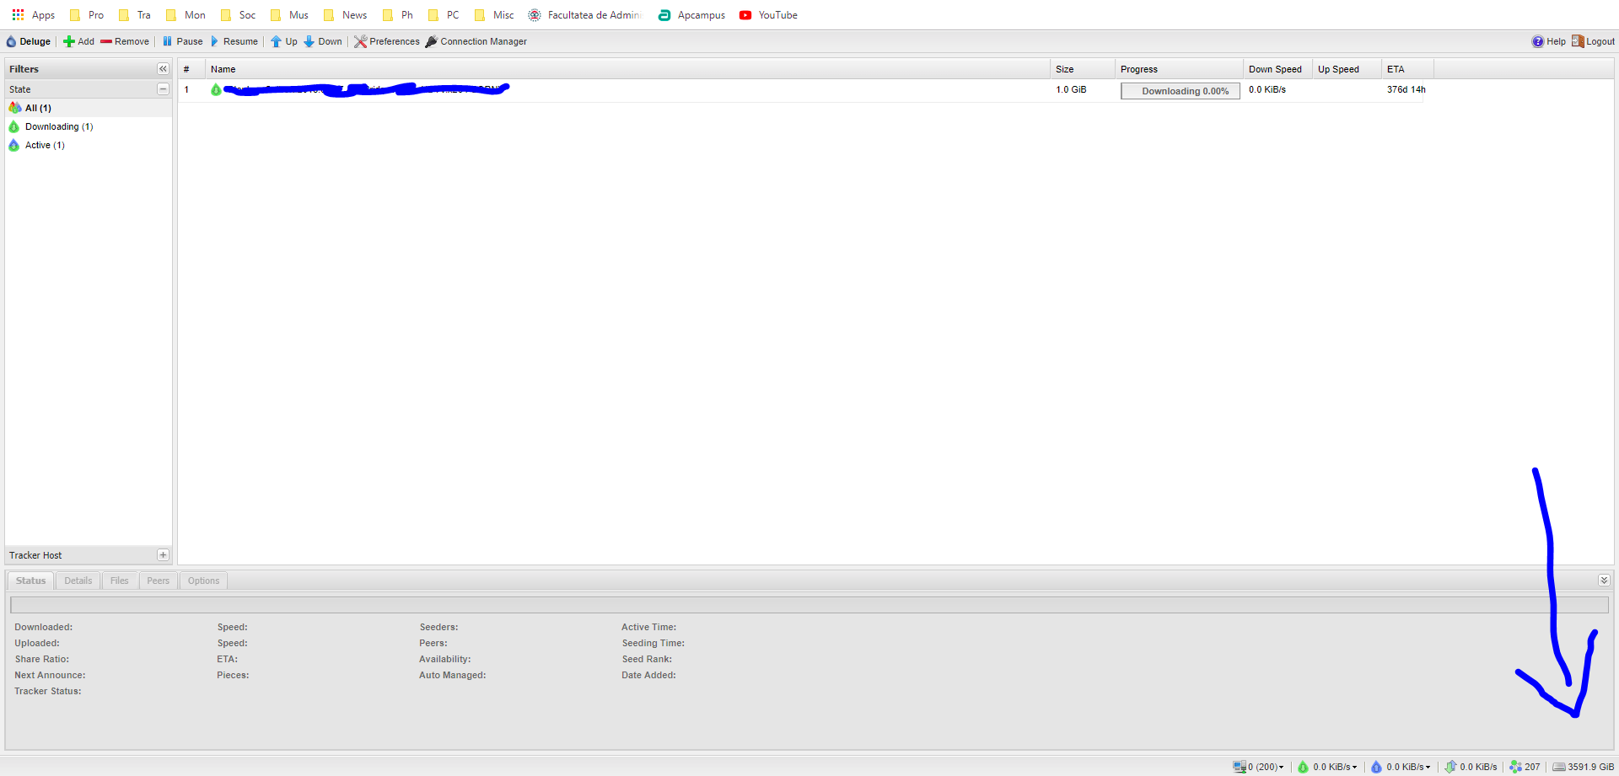This screenshot has width=1619, height=776.
Task: Switch to the Status tab
Action: [x=30, y=581]
